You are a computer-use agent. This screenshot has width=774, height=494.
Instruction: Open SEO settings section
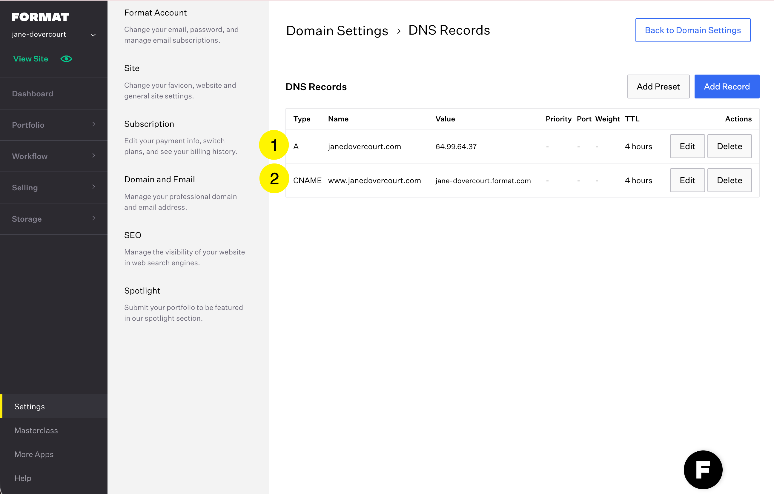pyautogui.click(x=132, y=235)
